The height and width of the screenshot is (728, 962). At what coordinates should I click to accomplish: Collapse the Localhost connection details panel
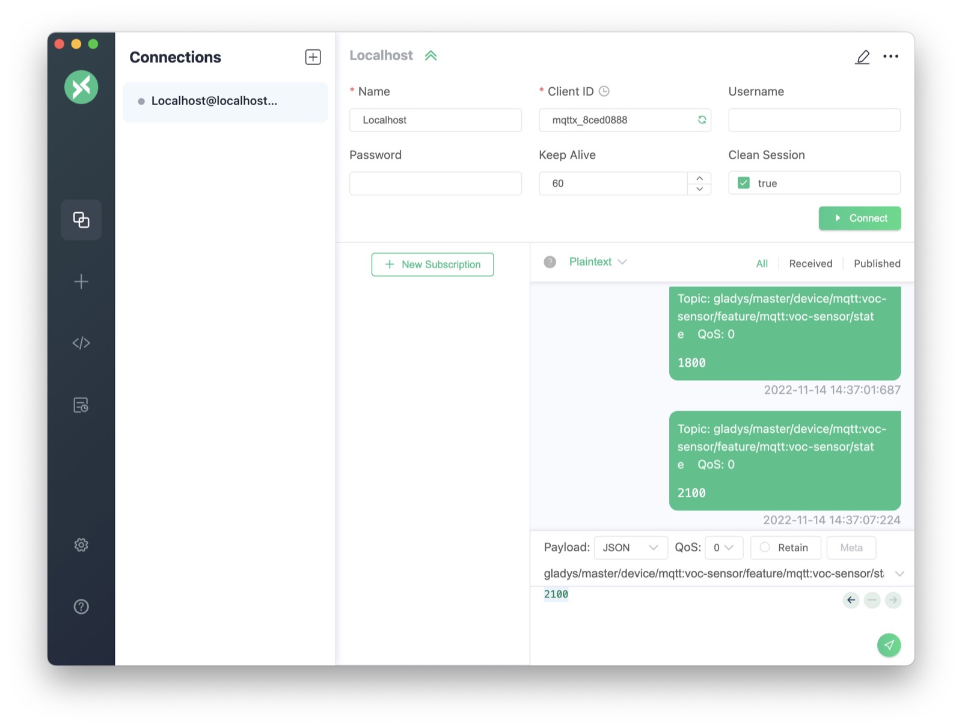(x=430, y=55)
